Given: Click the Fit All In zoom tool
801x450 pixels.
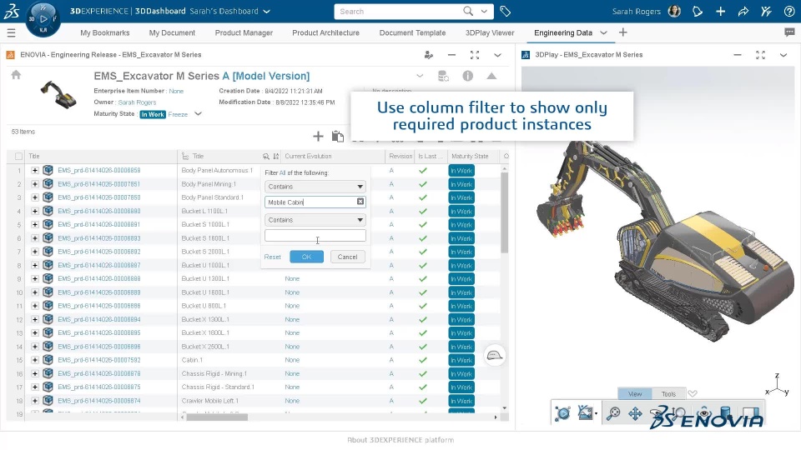Looking at the screenshot, I should (x=613, y=412).
